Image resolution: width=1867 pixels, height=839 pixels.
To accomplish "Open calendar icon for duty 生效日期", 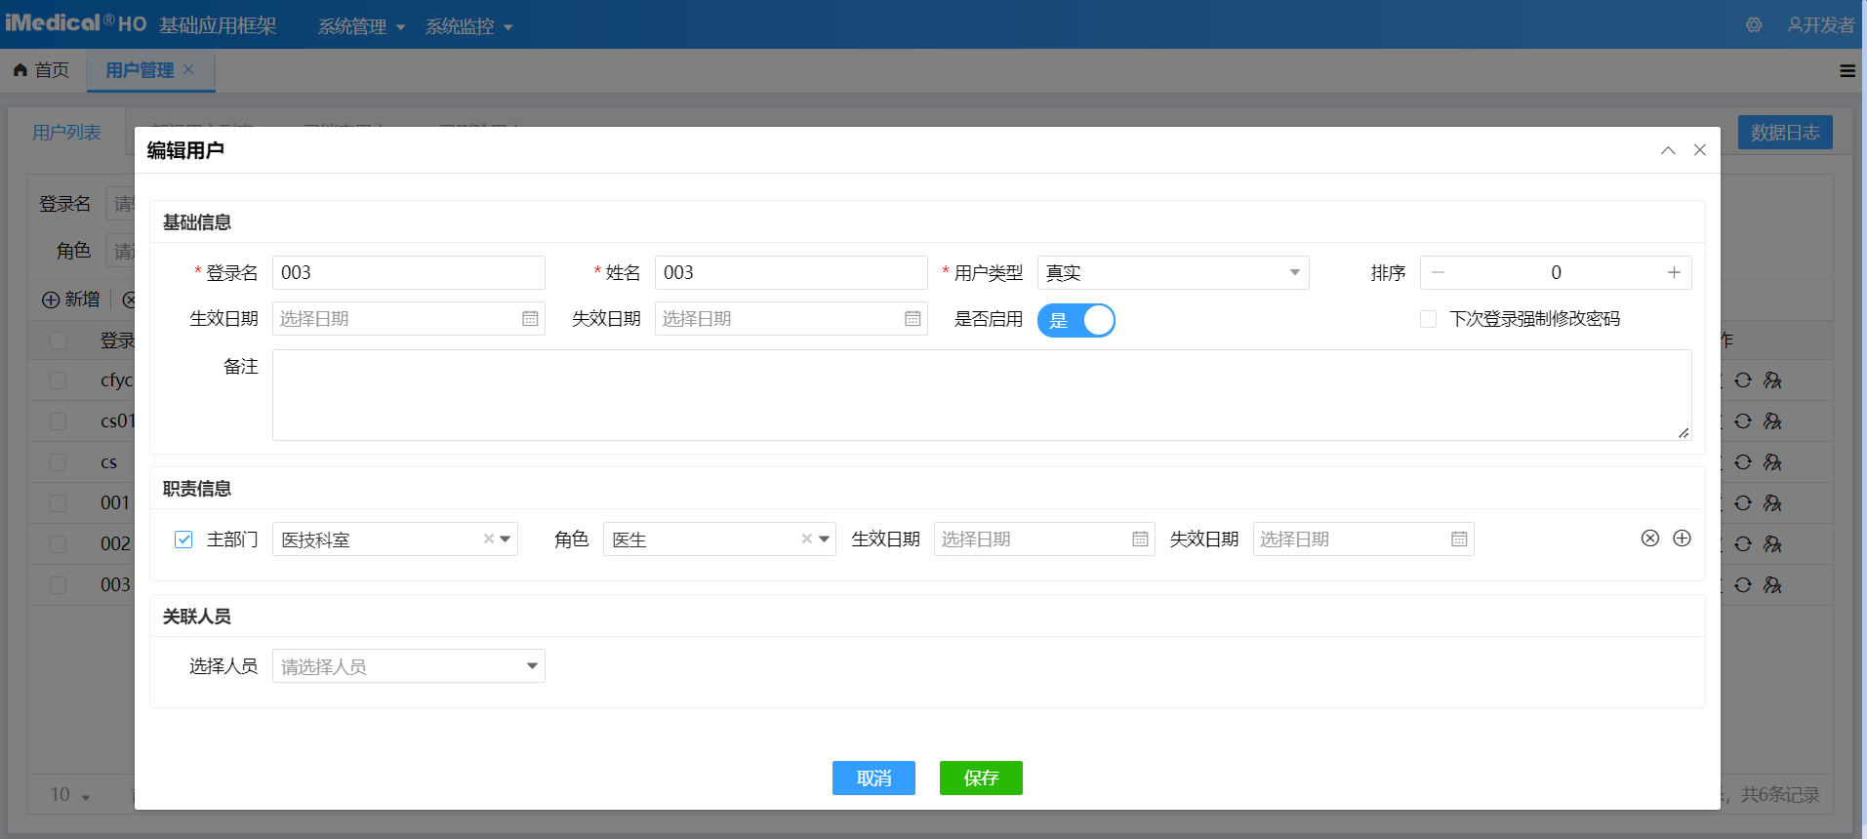I will tap(1140, 539).
